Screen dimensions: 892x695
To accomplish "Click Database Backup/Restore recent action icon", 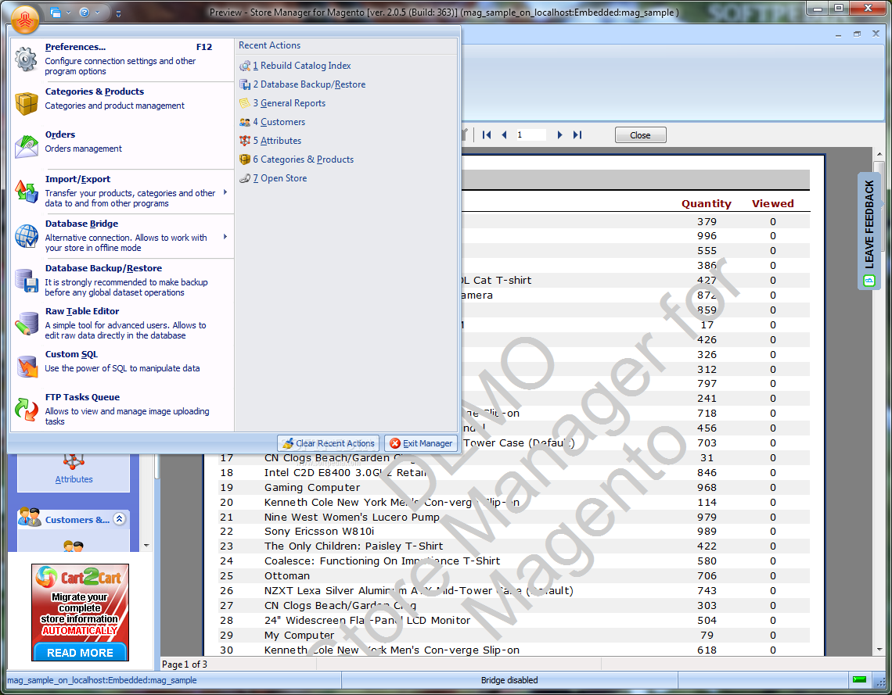I will point(245,84).
